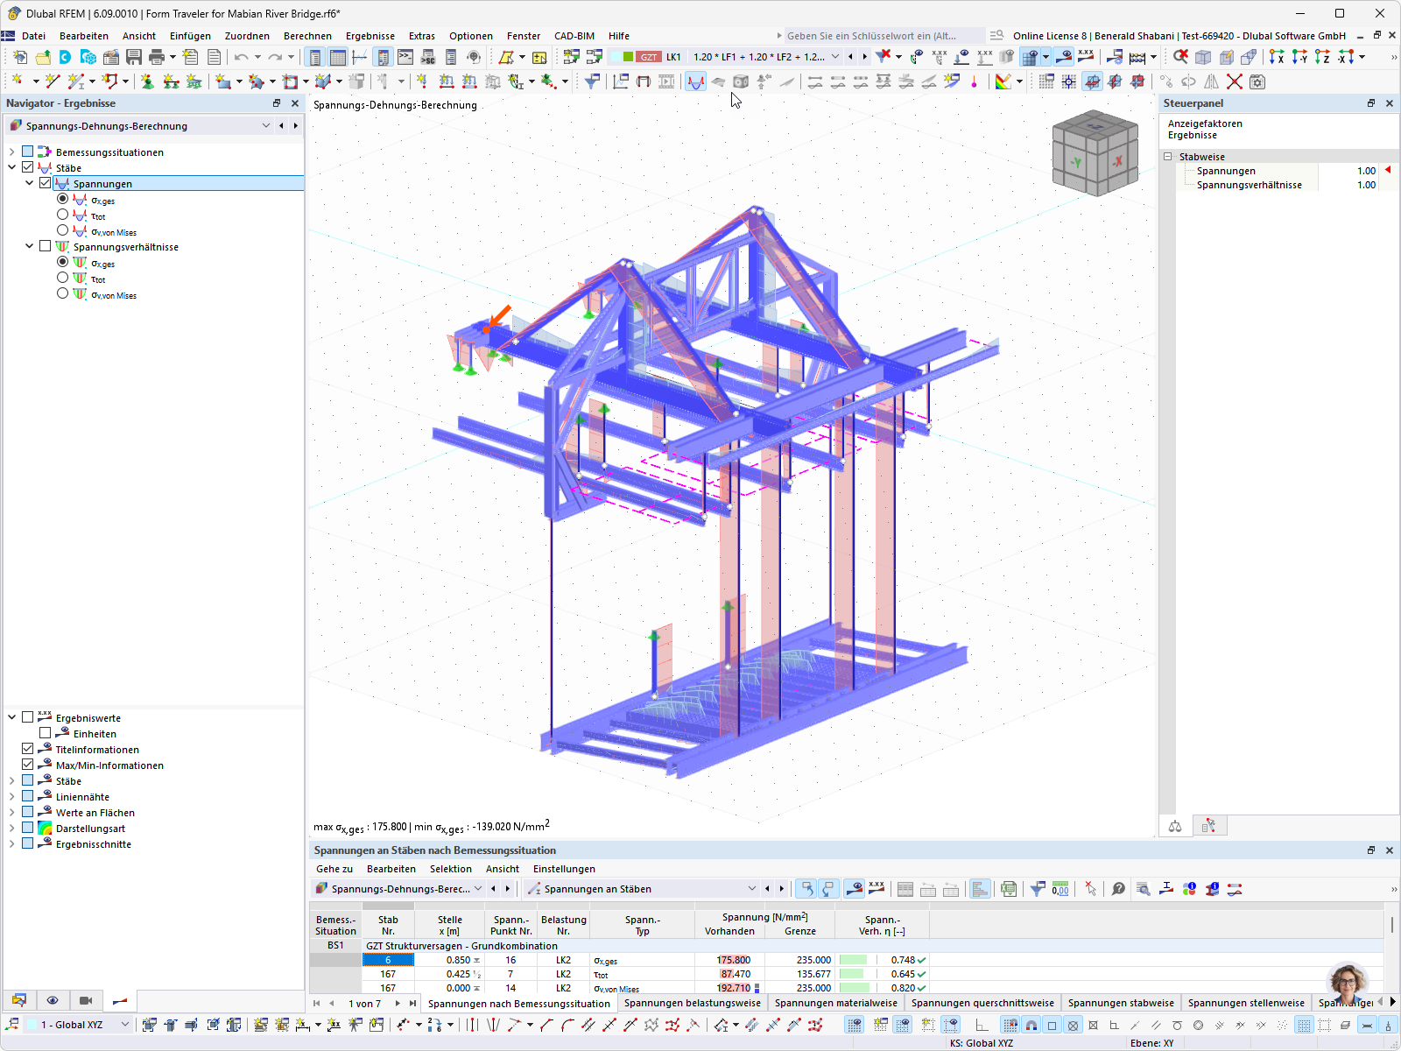Image resolution: width=1401 pixels, height=1051 pixels.
Task: Open the project with the Open icon
Action: click(x=42, y=56)
